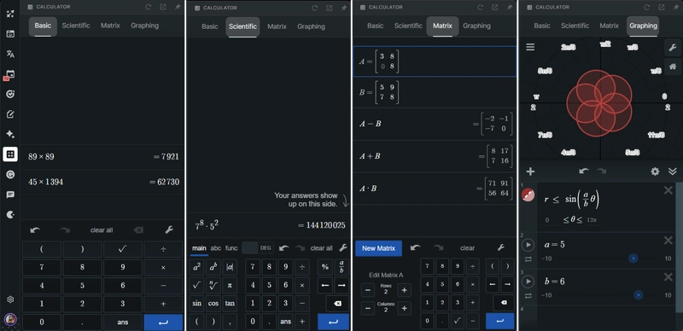This screenshot has height=331, width=683.
Task: Click undo arrow in the Graphing panel
Action: coord(584,171)
